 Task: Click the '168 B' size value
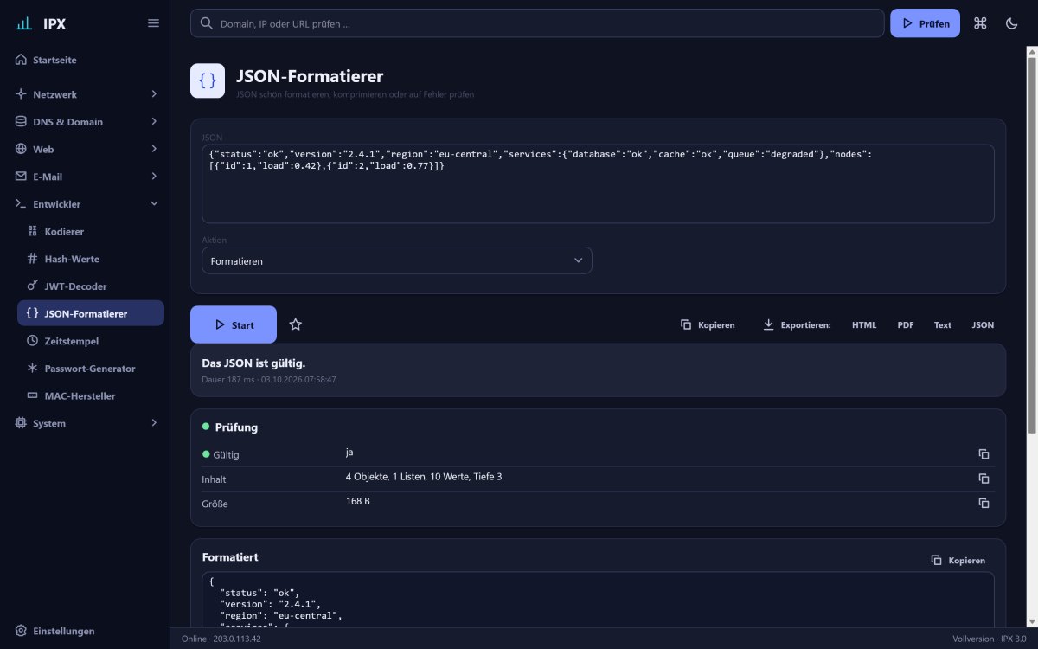point(357,501)
